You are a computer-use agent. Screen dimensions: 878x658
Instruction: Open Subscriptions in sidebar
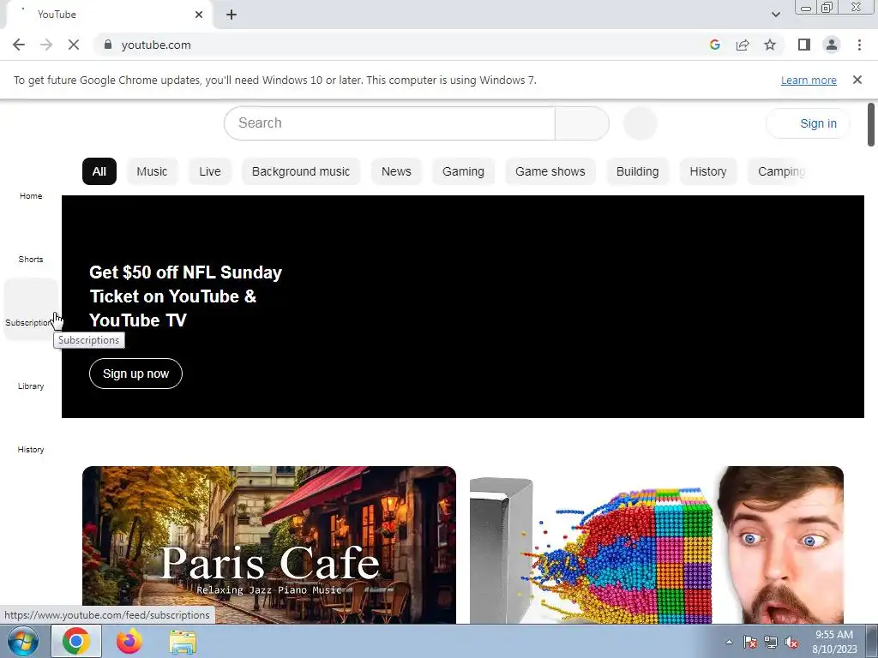pyautogui.click(x=31, y=309)
